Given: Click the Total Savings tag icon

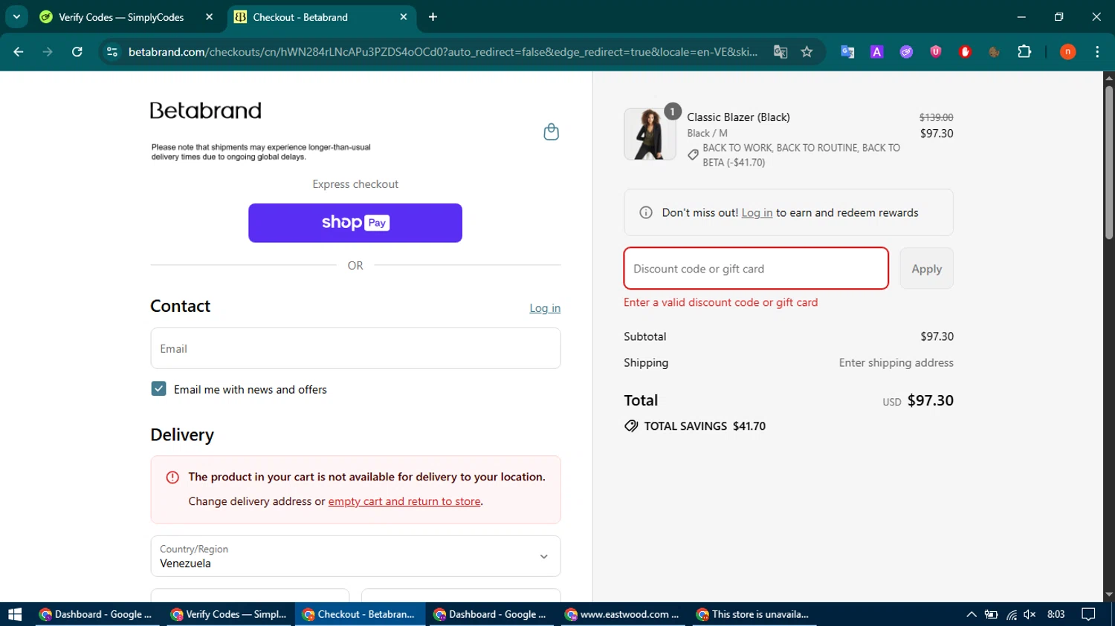Looking at the screenshot, I should click(631, 426).
